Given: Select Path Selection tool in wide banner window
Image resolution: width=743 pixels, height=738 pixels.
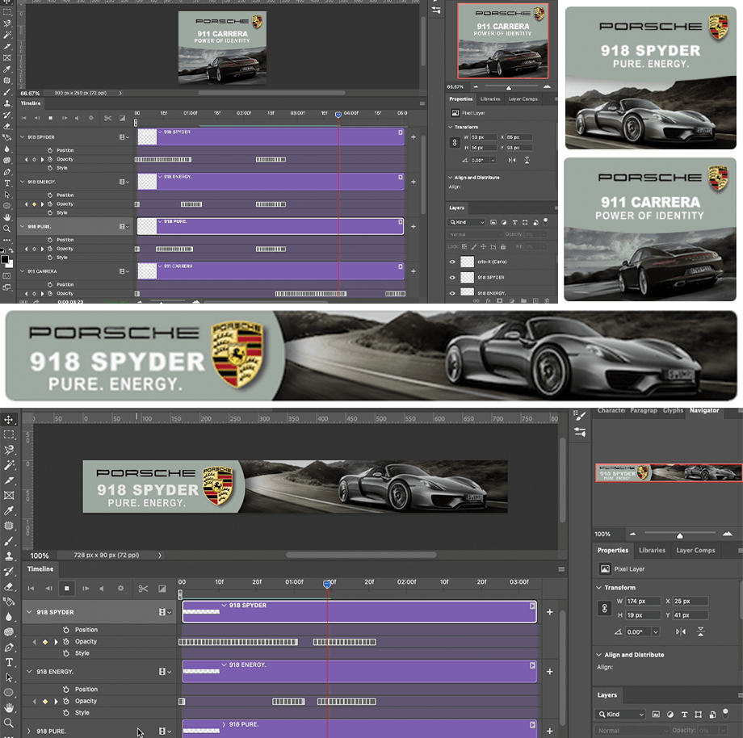Looking at the screenshot, I should point(9,677).
